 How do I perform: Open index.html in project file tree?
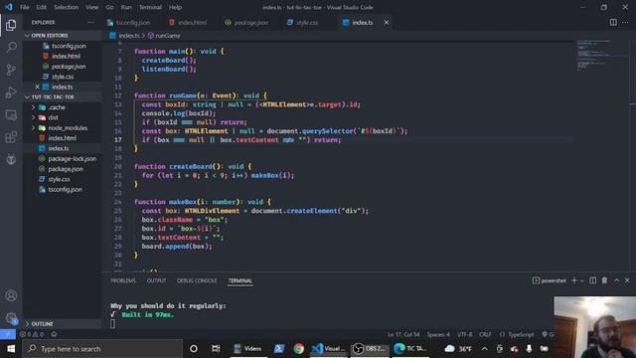click(x=62, y=138)
